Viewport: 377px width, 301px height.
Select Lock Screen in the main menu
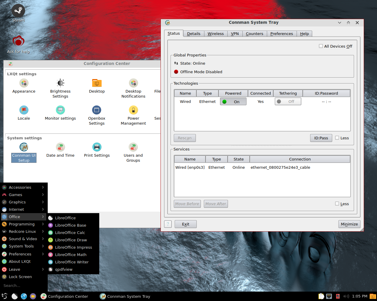pos(24,277)
